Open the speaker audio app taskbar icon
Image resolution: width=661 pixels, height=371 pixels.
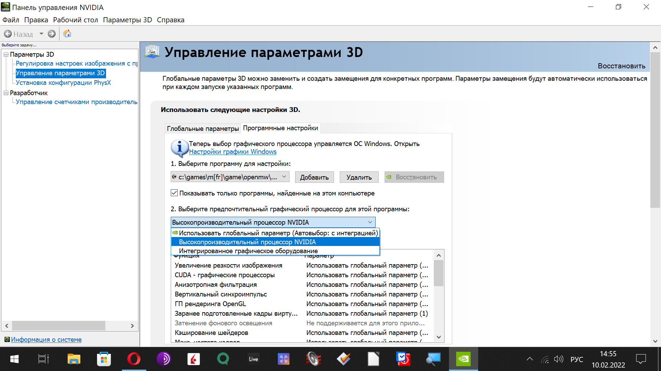(313, 359)
